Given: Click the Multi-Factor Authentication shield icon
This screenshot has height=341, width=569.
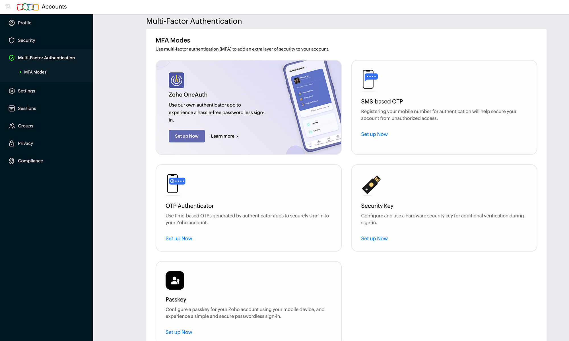Looking at the screenshot, I should (12, 58).
